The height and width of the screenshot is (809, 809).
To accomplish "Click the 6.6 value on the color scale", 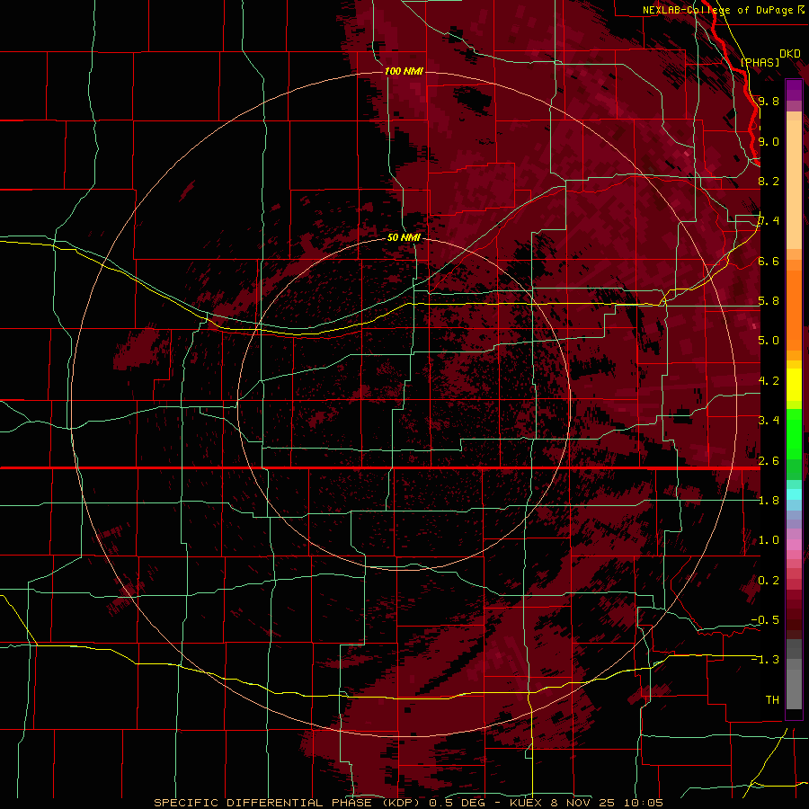I will tap(769, 261).
